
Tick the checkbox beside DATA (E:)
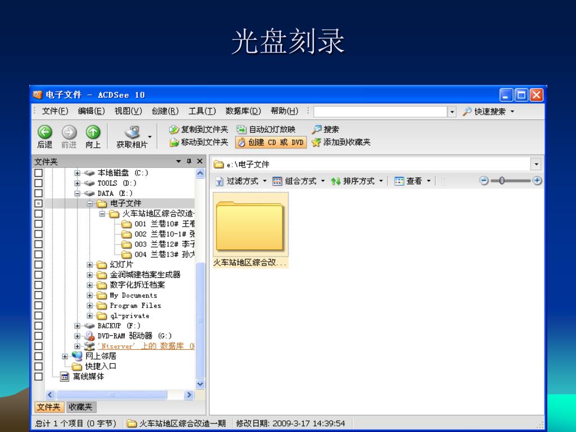coord(39,193)
